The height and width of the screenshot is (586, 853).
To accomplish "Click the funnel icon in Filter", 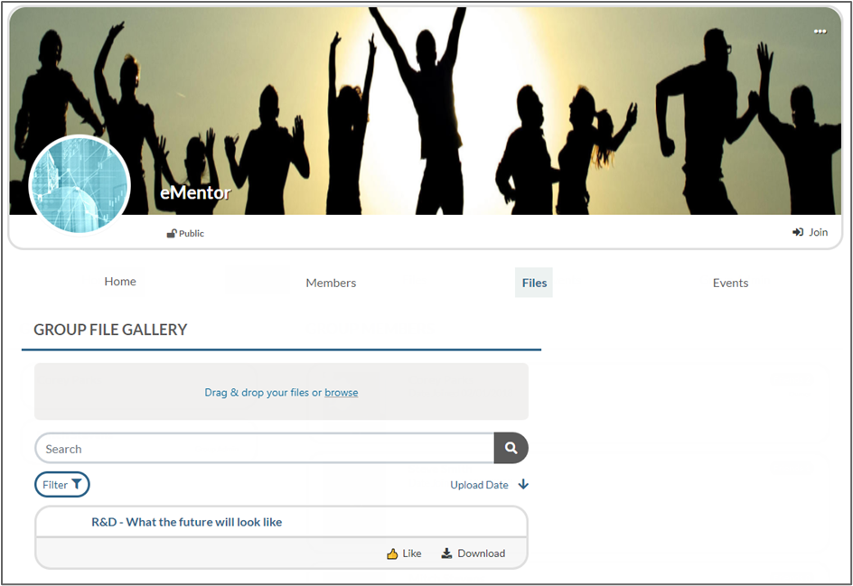I will coord(77,484).
